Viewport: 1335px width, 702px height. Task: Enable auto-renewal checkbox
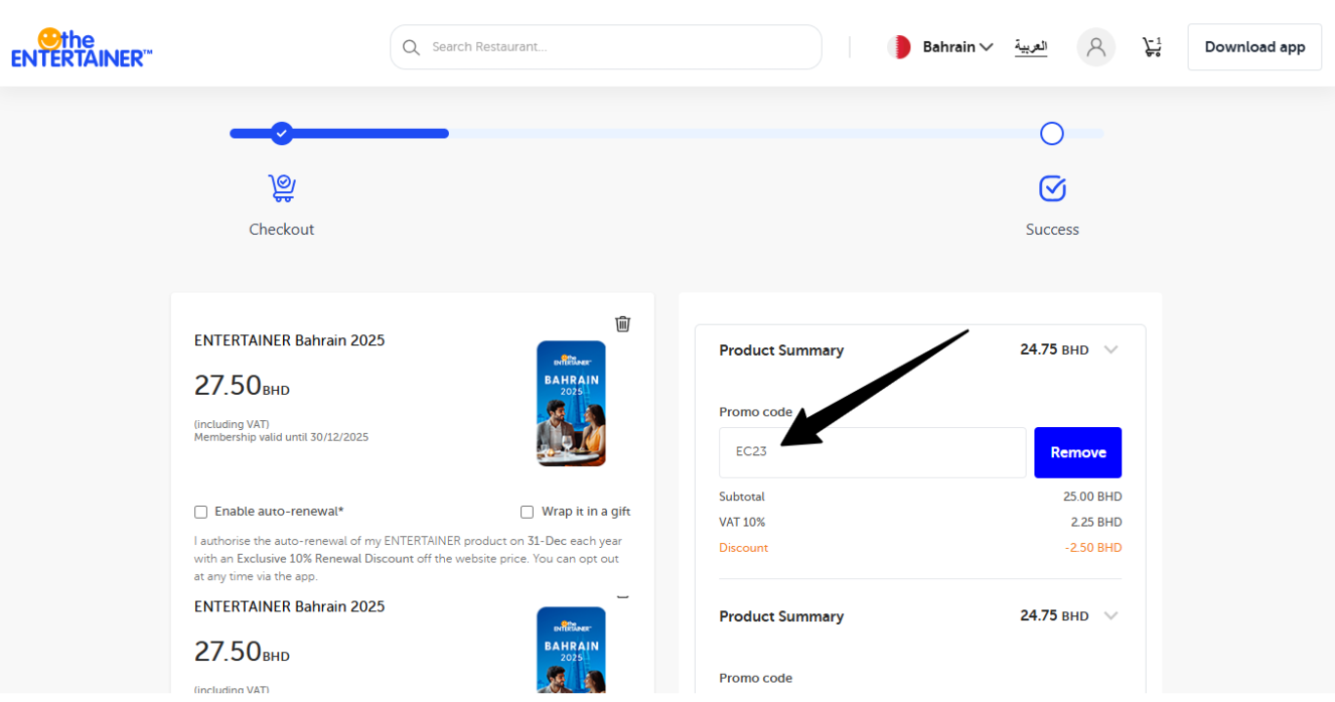tap(201, 512)
